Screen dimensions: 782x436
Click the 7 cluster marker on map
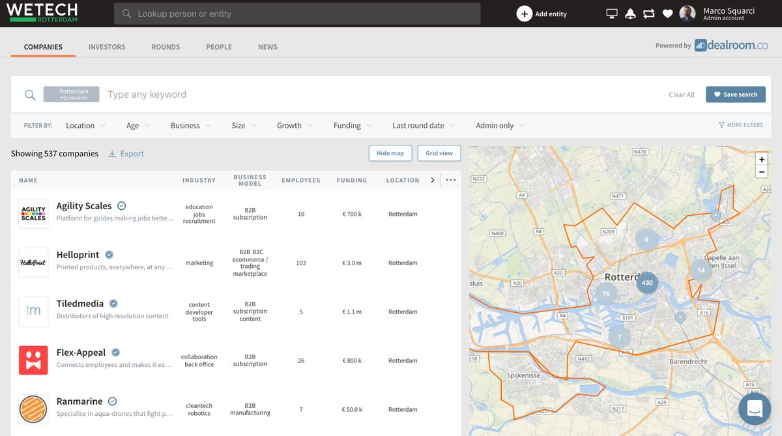coord(619,337)
